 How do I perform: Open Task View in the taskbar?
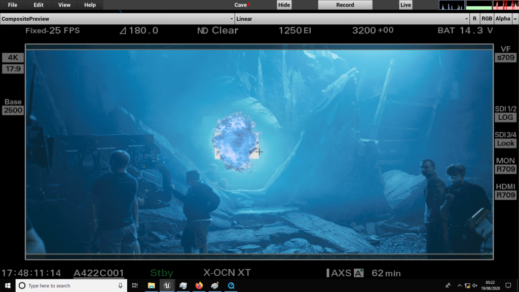(135, 286)
